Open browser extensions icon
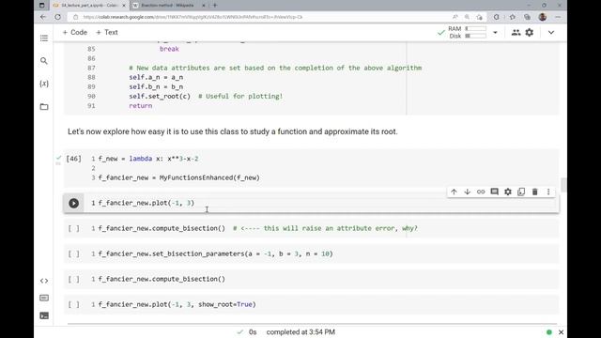The image size is (601, 338). (497, 17)
